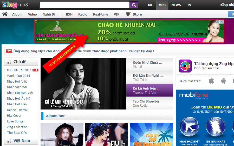
Task: Open Zing Collection topic
Action: [x=17, y=127]
